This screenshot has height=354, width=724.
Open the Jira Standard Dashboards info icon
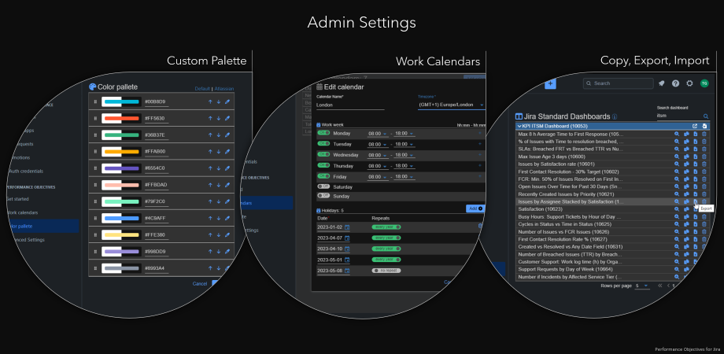[x=615, y=116]
